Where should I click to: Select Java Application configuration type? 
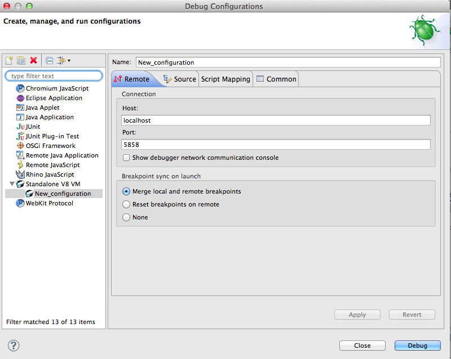pyautogui.click(x=50, y=117)
